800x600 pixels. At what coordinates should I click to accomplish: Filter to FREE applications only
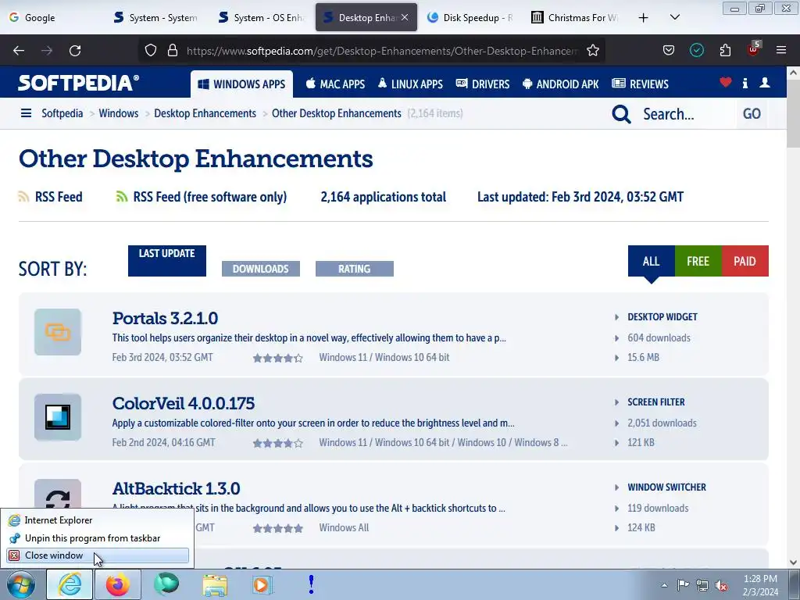[698, 261]
